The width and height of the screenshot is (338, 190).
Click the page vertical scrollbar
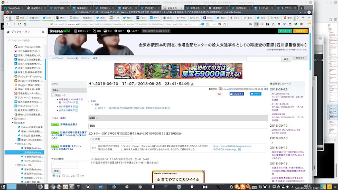310,52
